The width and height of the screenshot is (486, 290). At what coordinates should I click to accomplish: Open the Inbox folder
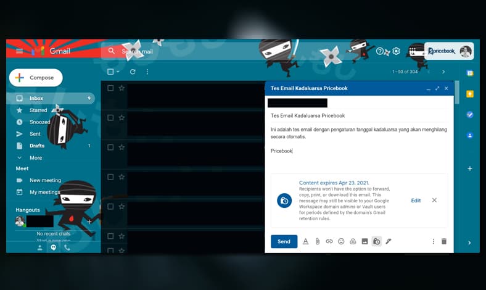pyautogui.click(x=50, y=98)
